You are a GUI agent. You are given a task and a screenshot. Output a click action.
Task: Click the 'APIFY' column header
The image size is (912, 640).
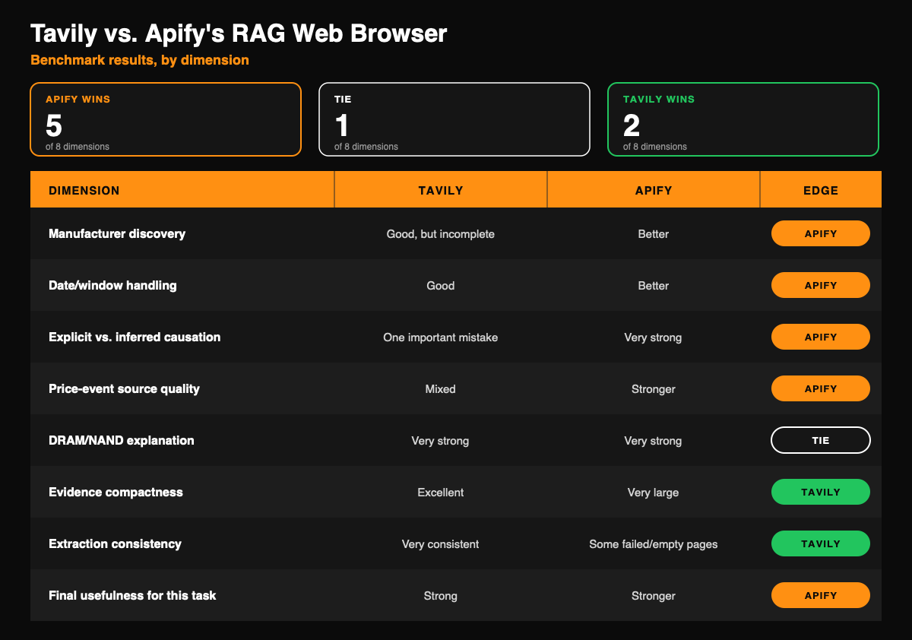coord(654,191)
